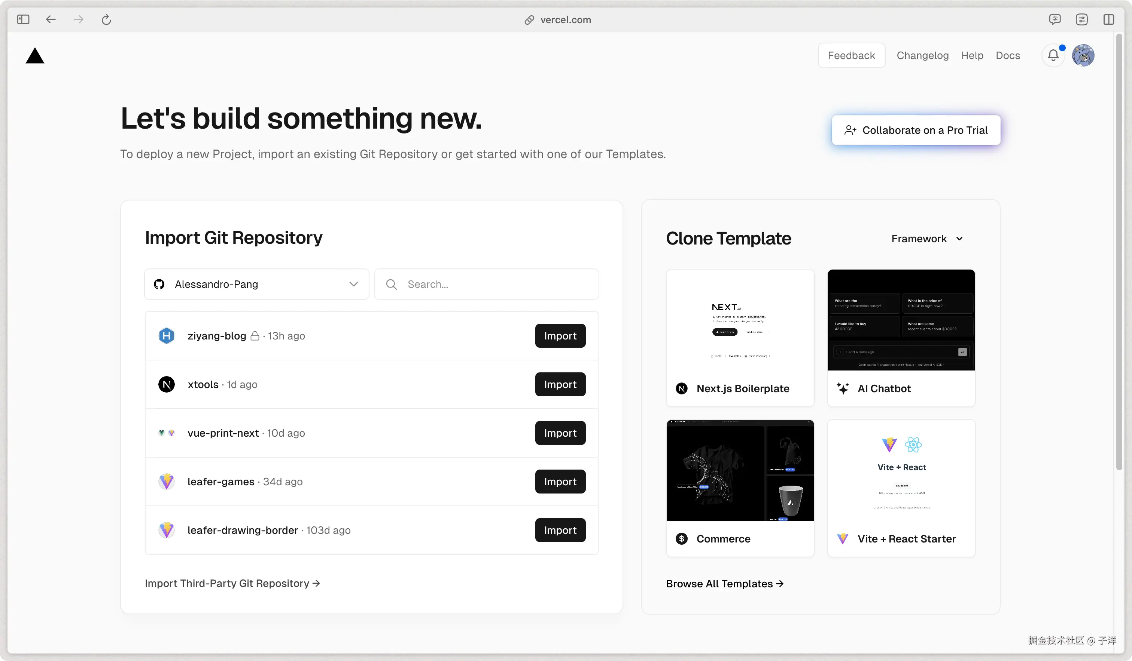Open the Changelog menu item
1132x661 pixels.
tap(922, 55)
